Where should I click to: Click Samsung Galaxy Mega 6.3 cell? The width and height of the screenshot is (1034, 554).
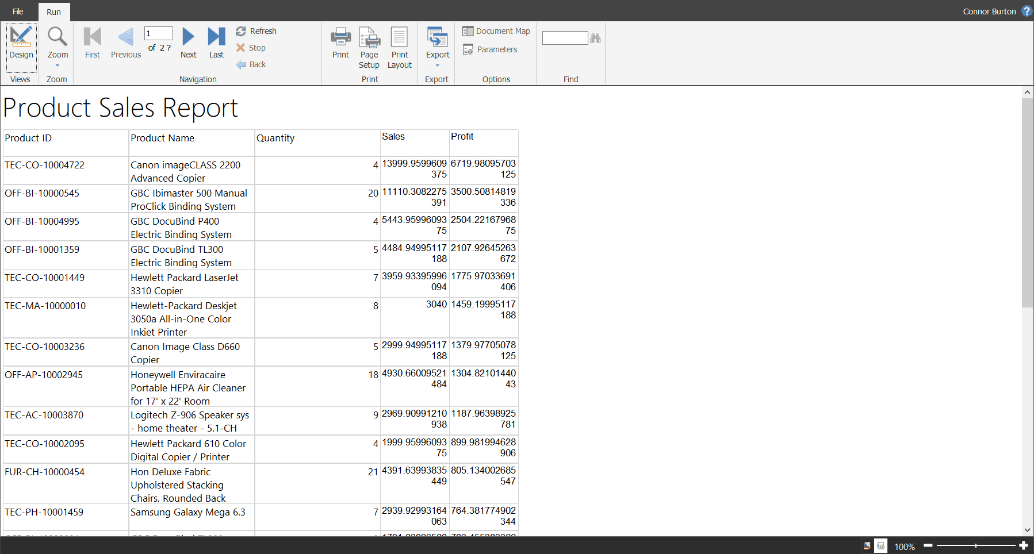[192, 517]
